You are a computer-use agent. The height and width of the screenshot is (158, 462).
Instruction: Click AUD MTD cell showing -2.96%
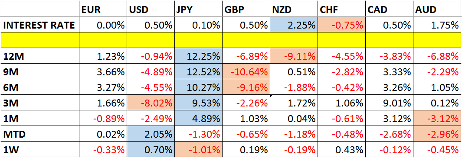coord(437,133)
